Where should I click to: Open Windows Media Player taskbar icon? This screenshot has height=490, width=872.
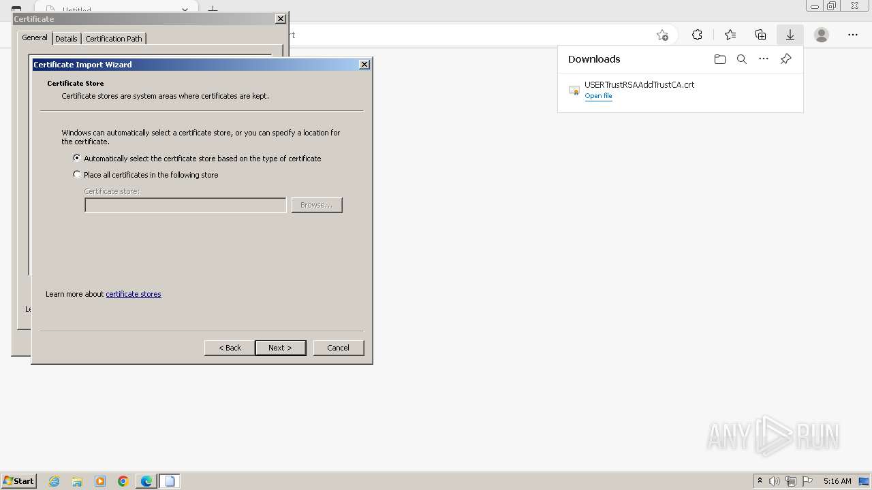100,481
